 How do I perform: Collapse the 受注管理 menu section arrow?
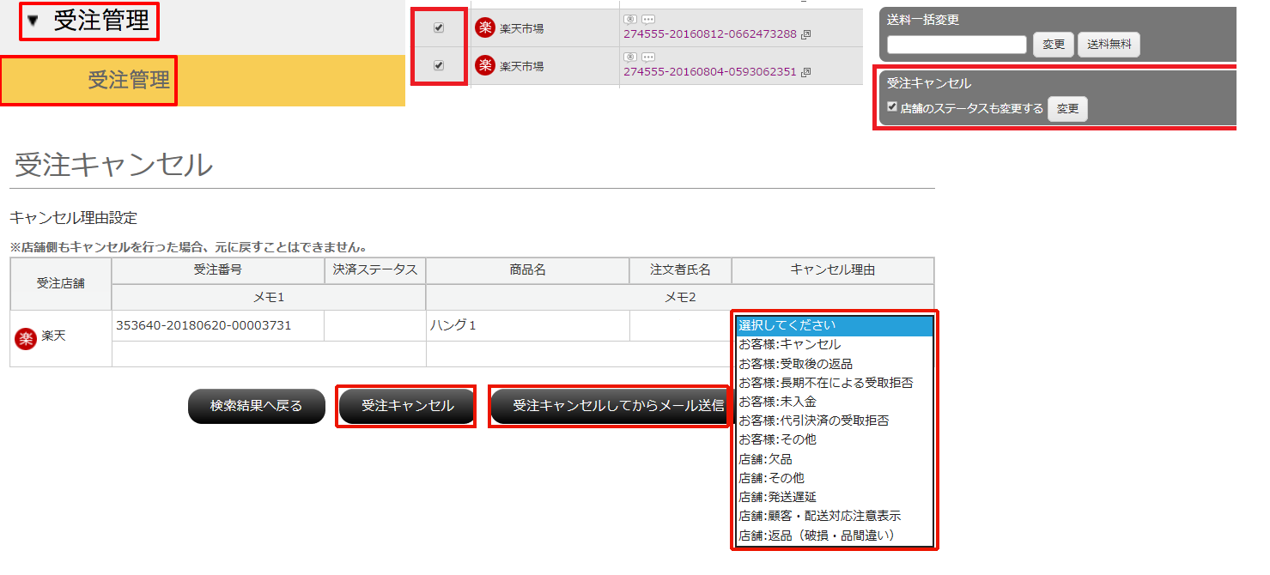click(x=33, y=21)
